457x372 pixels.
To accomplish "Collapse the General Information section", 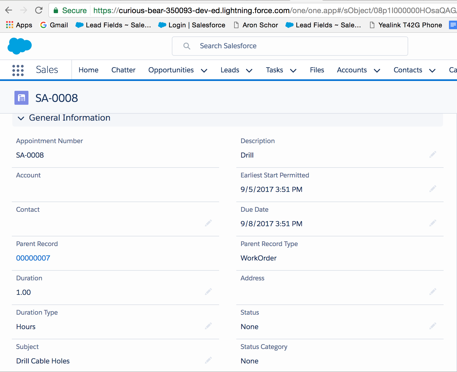I will tap(21, 118).
